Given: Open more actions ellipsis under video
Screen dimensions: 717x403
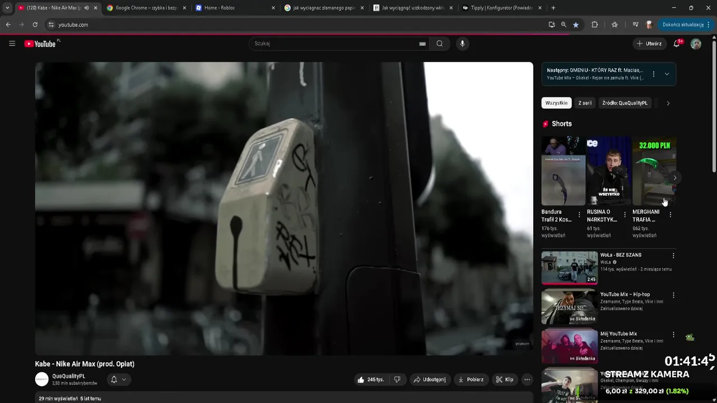Looking at the screenshot, I should (x=527, y=379).
